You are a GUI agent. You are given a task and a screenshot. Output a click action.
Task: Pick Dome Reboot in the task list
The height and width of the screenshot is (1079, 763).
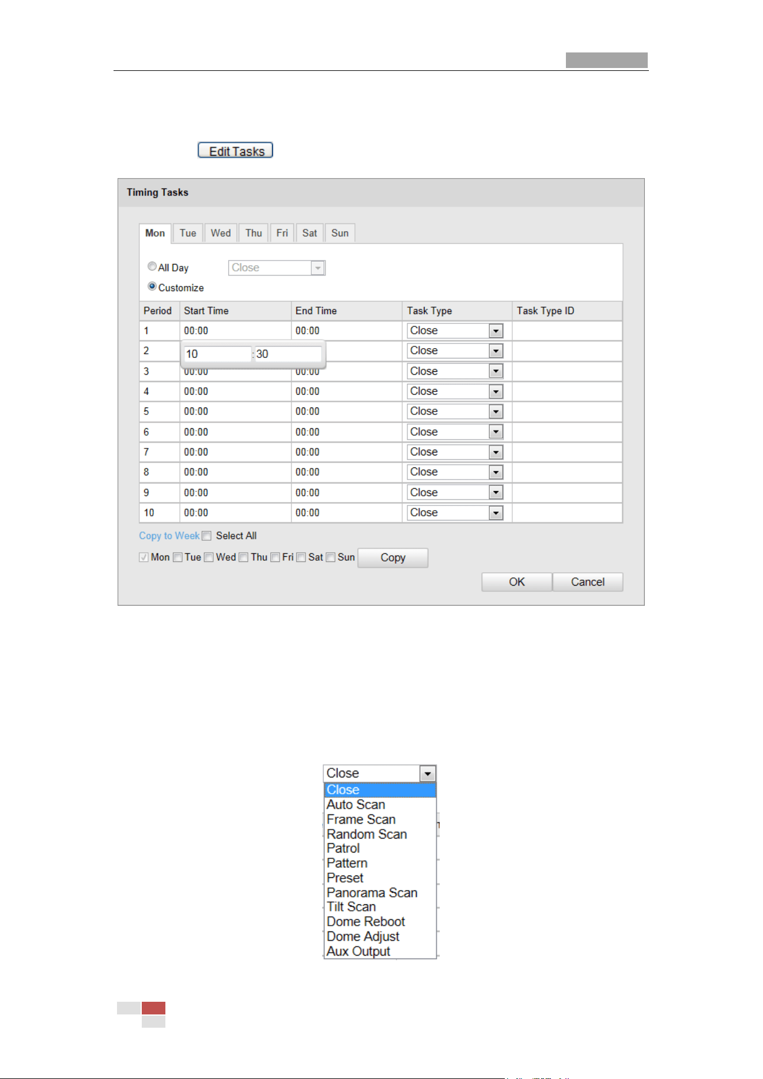click(x=380, y=922)
